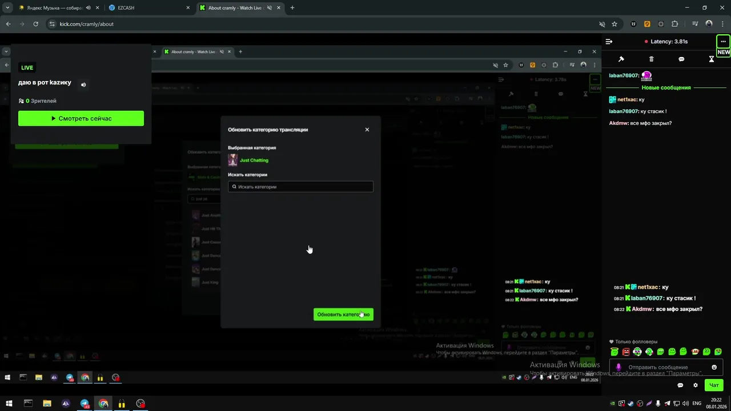The width and height of the screenshot is (731, 411).
Task: Open the cat-face extension in Chrome toolbar
Action: pos(633,24)
